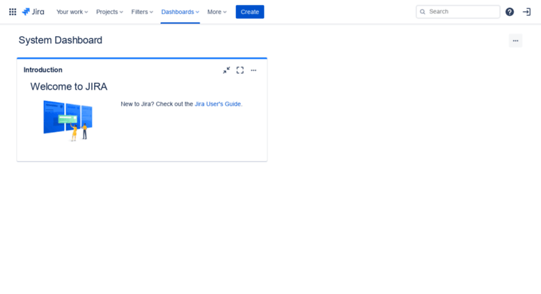Click the Introduction gadget title
Screen dimensions: 541x294
(x=43, y=70)
